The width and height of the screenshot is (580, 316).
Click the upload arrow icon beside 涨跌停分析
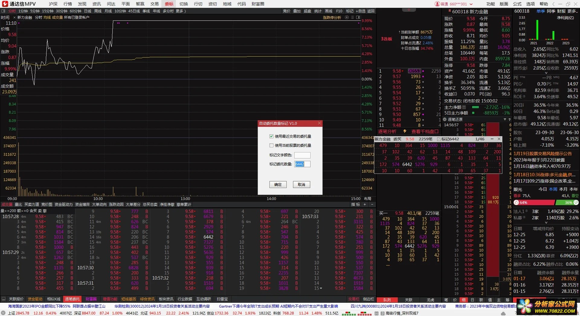click(346, 17)
